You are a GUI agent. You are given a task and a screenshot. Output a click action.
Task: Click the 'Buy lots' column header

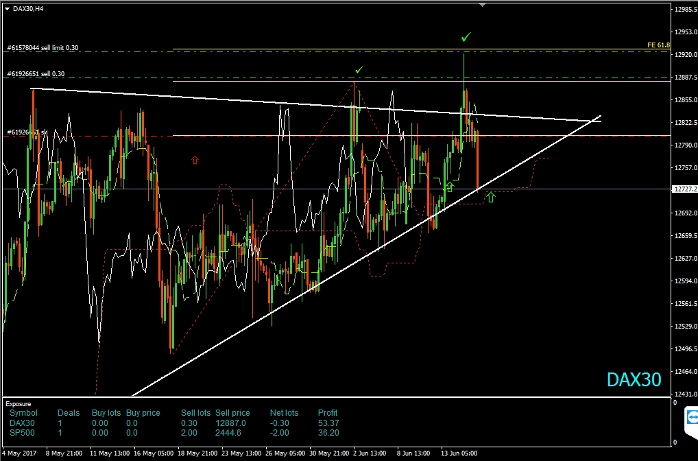106,413
